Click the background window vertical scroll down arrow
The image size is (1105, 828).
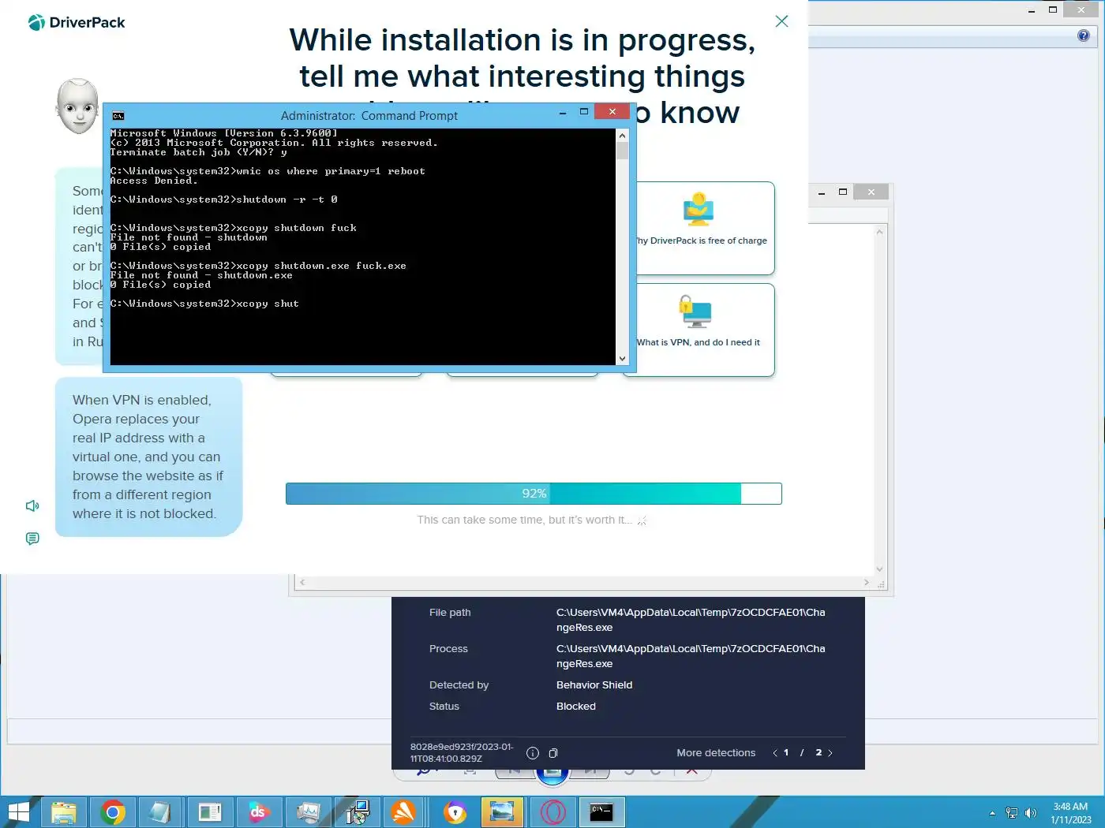tap(880, 569)
